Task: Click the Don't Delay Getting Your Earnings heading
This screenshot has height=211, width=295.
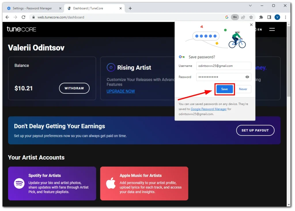Action: pyautogui.click(x=59, y=126)
